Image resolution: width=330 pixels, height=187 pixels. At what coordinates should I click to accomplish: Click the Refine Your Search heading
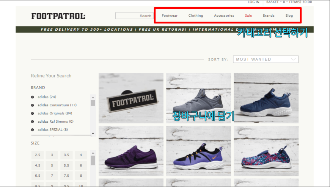(51, 76)
